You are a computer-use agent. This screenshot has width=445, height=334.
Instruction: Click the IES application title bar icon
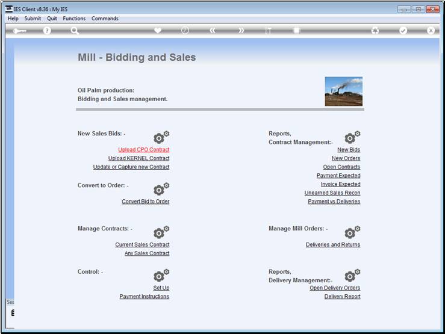pos(9,9)
